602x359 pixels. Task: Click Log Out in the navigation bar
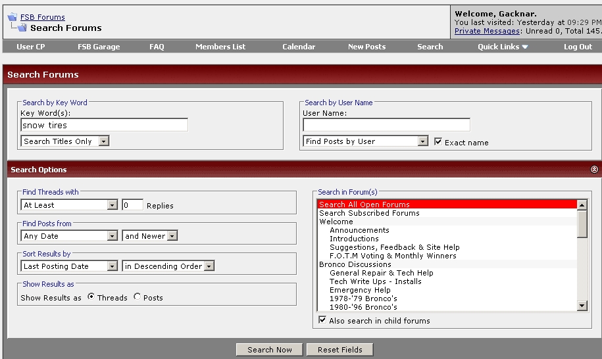click(578, 47)
